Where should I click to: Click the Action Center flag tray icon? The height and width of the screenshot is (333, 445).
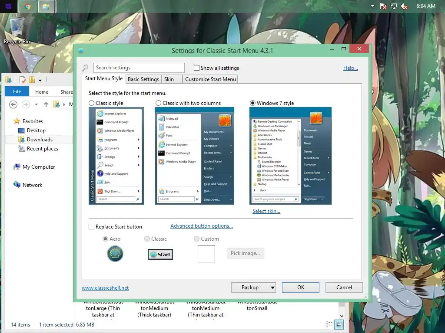(x=383, y=6)
